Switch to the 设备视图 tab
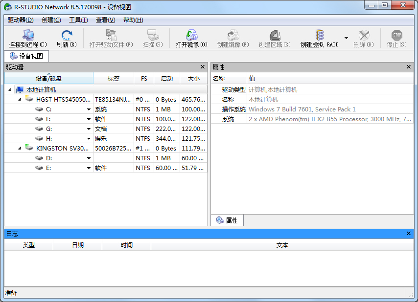The height and width of the screenshot is (302, 418). (26, 56)
